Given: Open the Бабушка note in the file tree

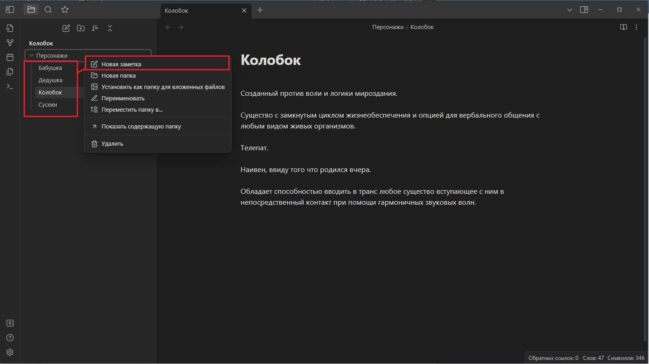Looking at the screenshot, I should 50,68.
